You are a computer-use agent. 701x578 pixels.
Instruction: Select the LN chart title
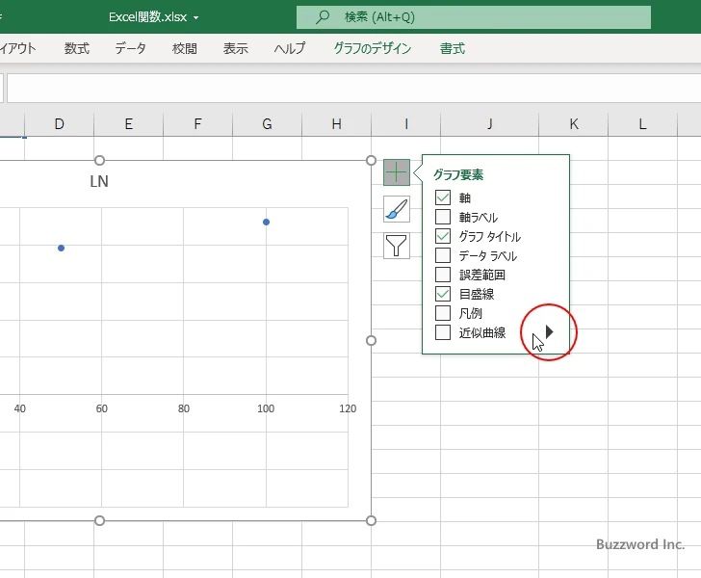pyautogui.click(x=99, y=181)
